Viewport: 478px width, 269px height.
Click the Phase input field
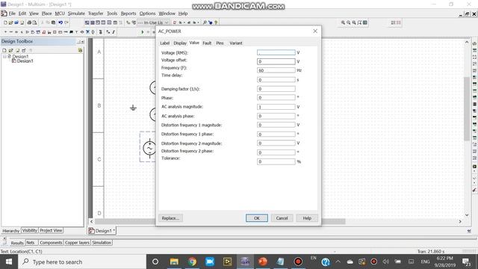[x=276, y=98]
